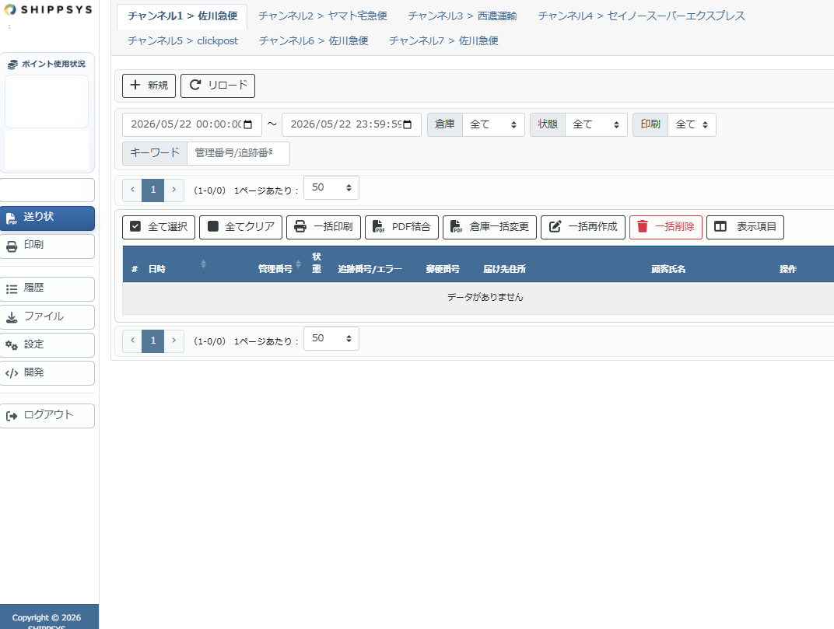The height and width of the screenshot is (629, 834).
Task: Click the データがありません message
Action: (485, 297)
